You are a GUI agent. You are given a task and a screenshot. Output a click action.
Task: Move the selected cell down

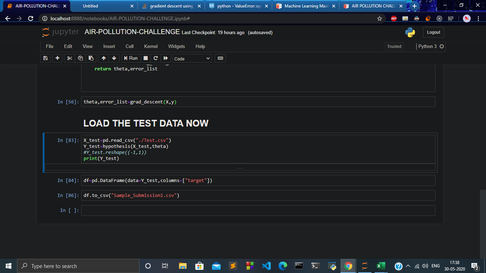coord(114,58)
